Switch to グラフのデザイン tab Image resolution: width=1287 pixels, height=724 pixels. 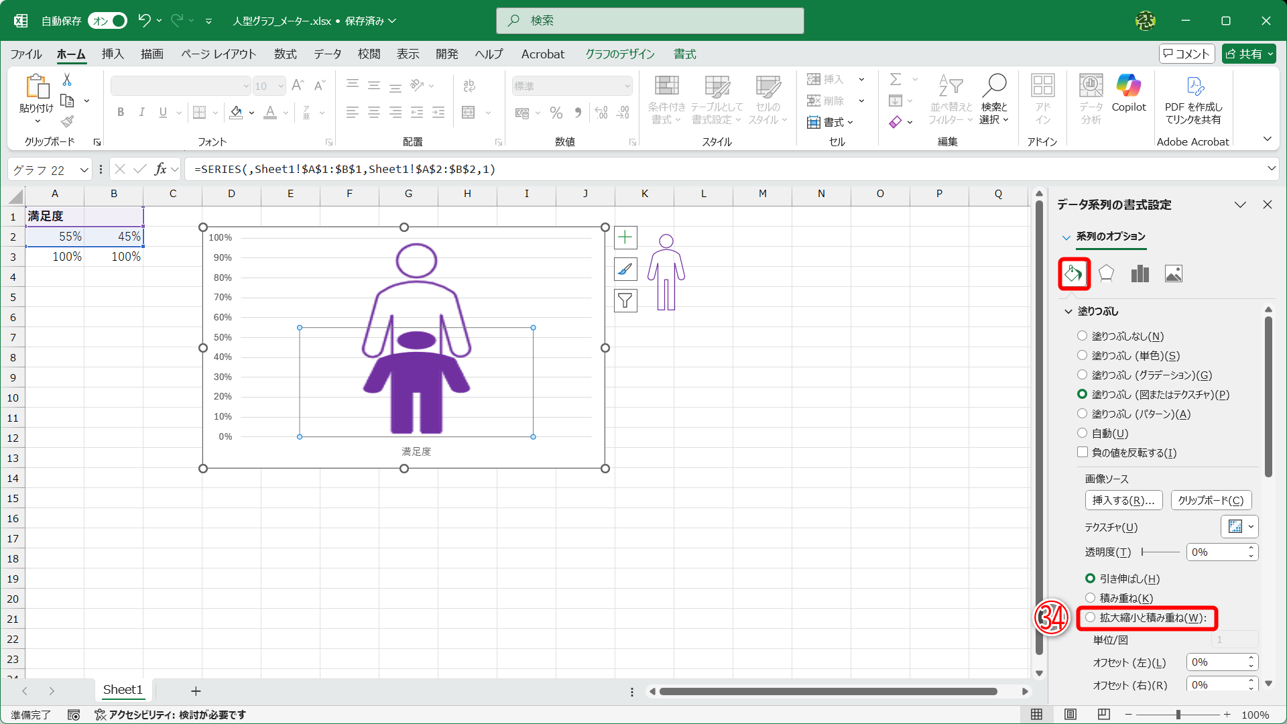(x=619, y=54)
